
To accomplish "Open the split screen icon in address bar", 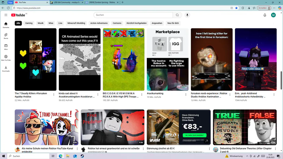I will pyautogui.click(x=231, y=8).
